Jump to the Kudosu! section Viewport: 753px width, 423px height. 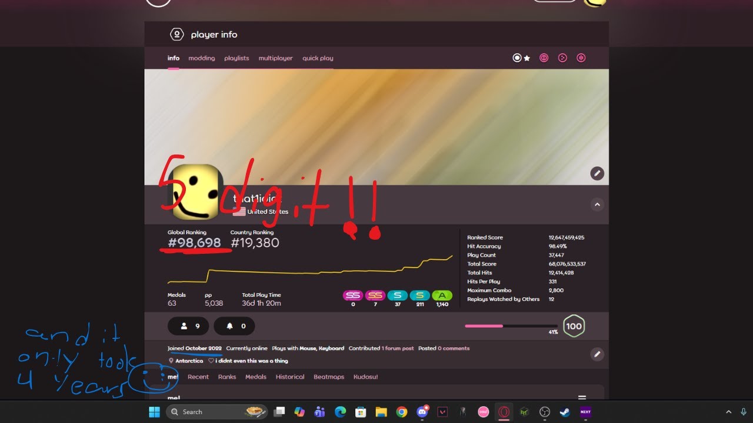click(366, 377)
